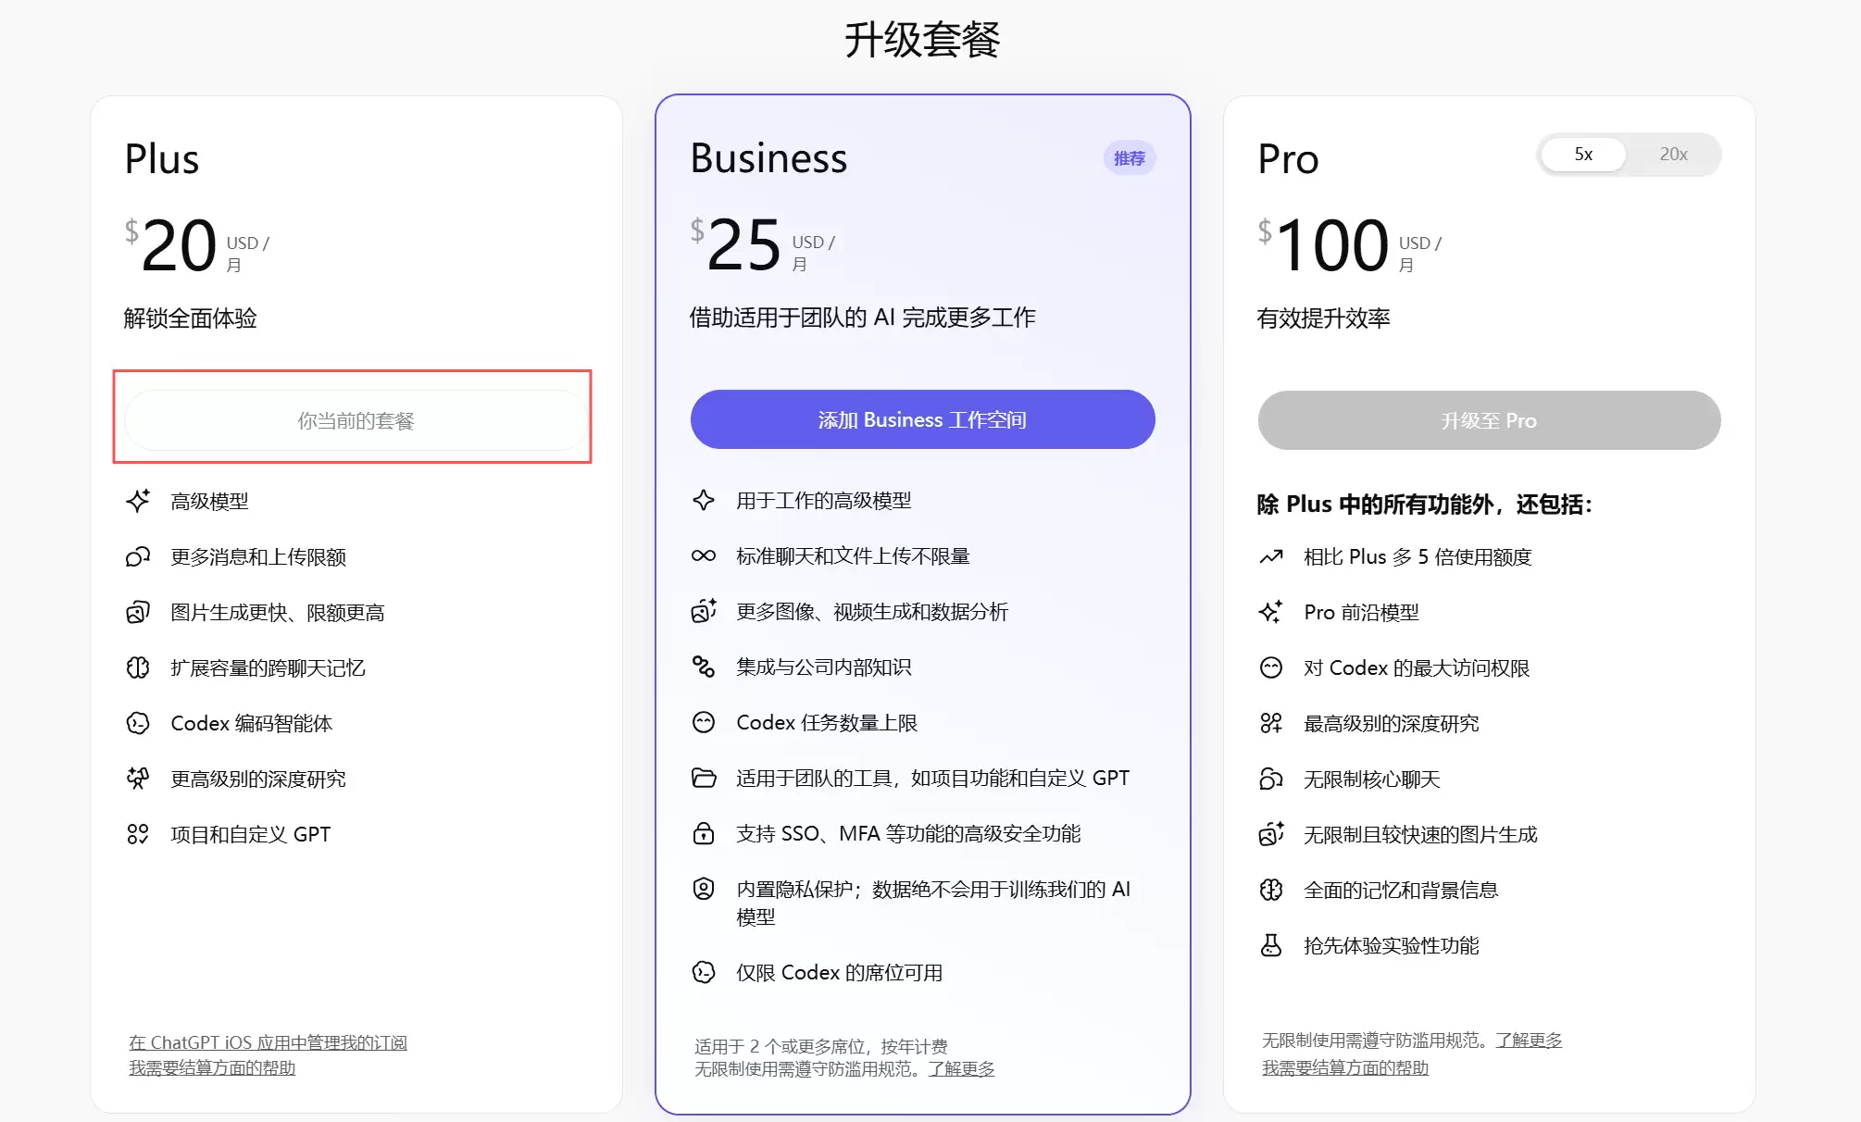Open 了解更多 link in Business card
Viewport: 1861px width, 1122px height.
coord(961,1069)
